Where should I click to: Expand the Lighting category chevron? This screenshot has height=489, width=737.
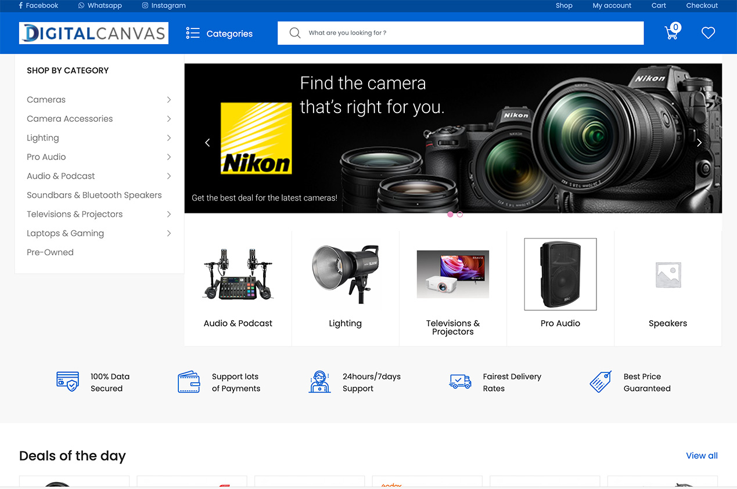point(169,138)
